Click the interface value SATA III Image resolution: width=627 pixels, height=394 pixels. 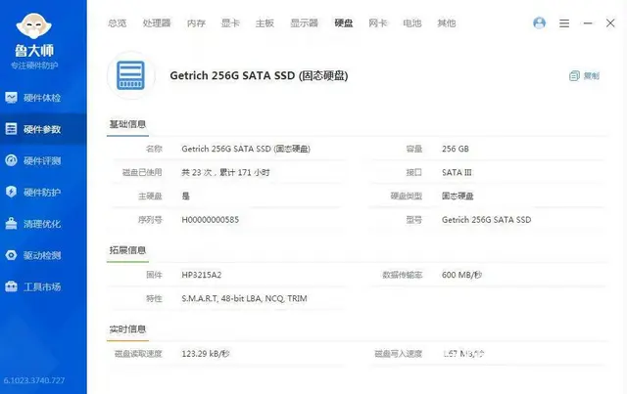(457, 172)
